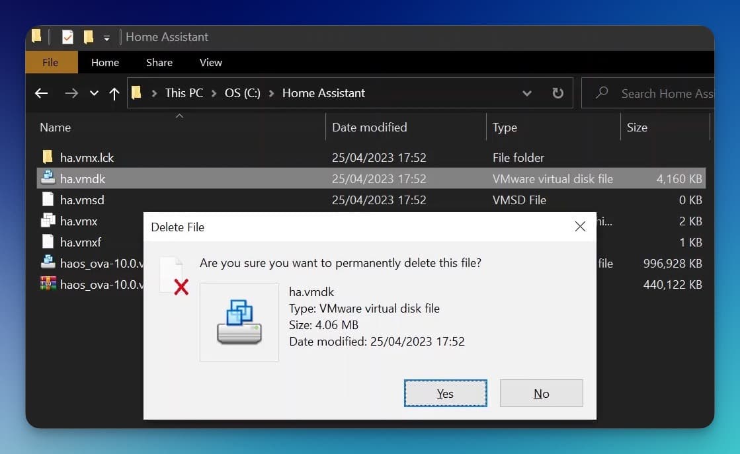
Task: Go up one folder level arrow
Action: coord(114,93)
